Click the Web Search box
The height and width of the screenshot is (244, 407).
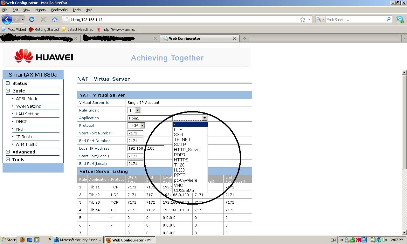tap(356, 19)
